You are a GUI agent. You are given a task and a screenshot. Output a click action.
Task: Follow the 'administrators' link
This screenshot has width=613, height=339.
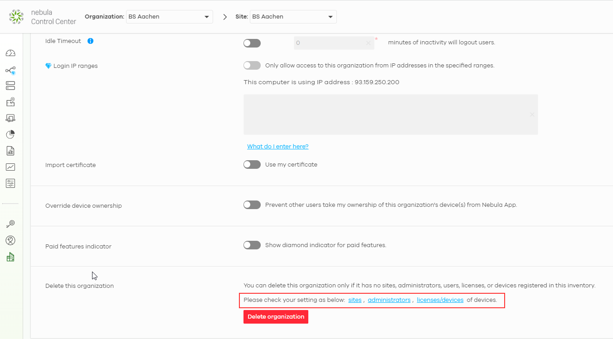pos(389,300)
